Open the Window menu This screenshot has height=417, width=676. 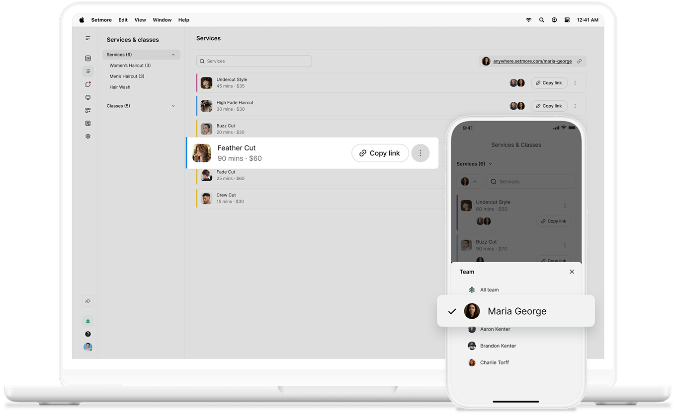[x=162, y=20]
